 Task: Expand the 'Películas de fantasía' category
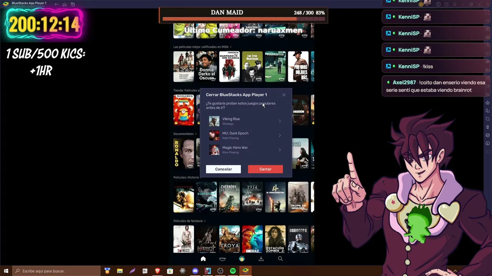(x=189, y=221)
